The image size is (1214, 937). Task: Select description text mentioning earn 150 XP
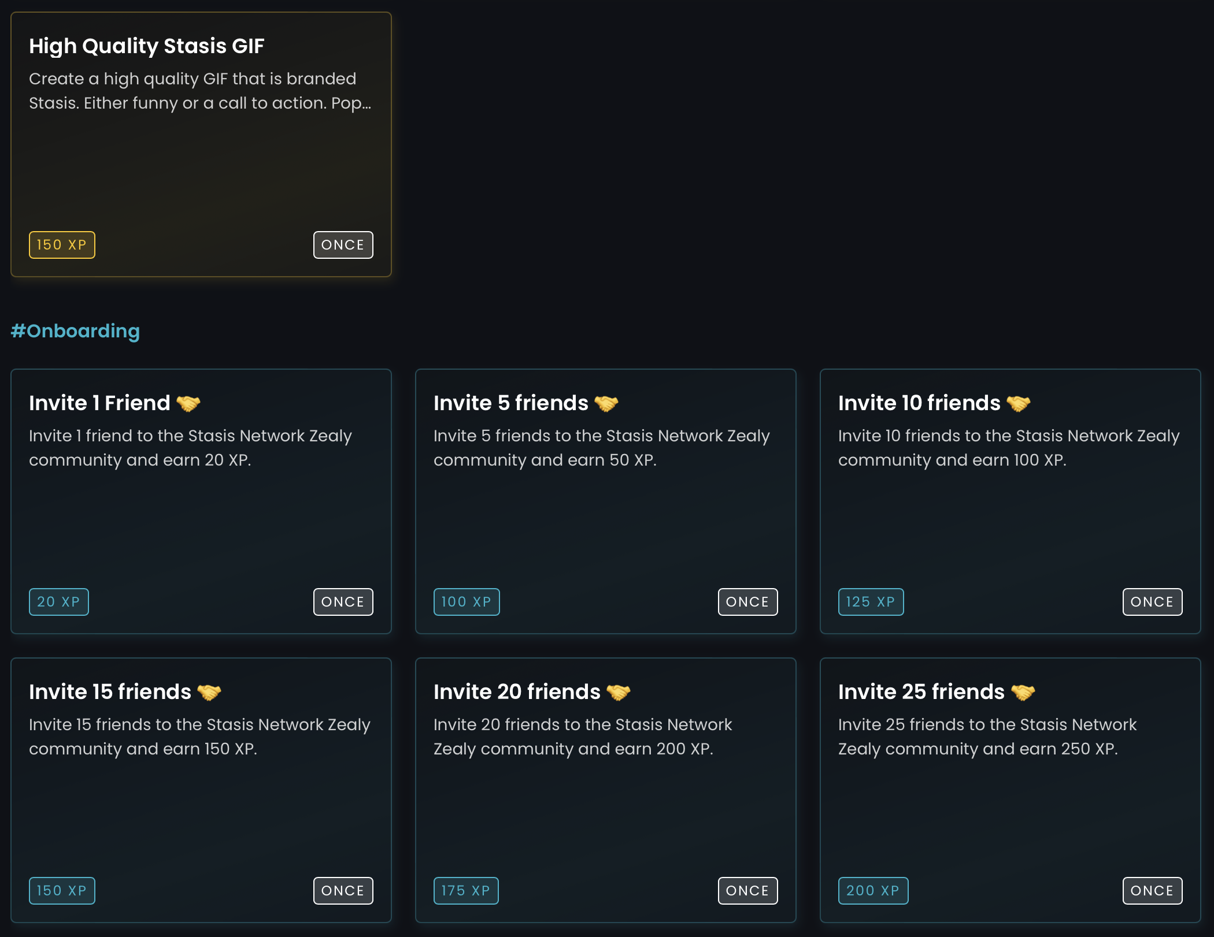tap(199, 737)
